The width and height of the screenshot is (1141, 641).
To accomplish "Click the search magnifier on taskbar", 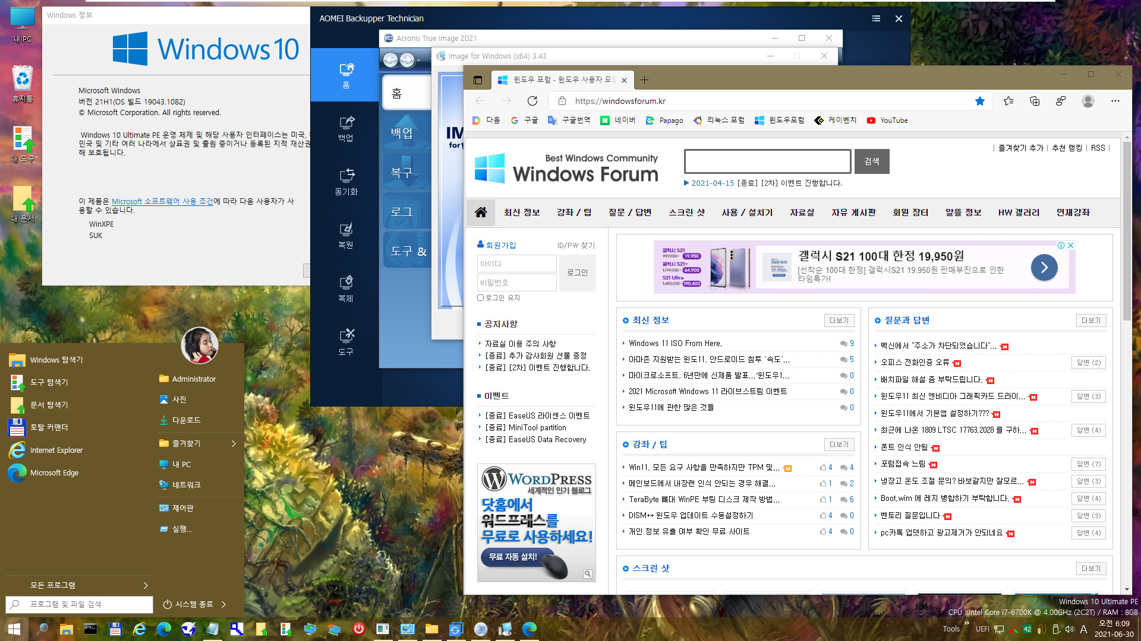I will click(x=42, y=629).
